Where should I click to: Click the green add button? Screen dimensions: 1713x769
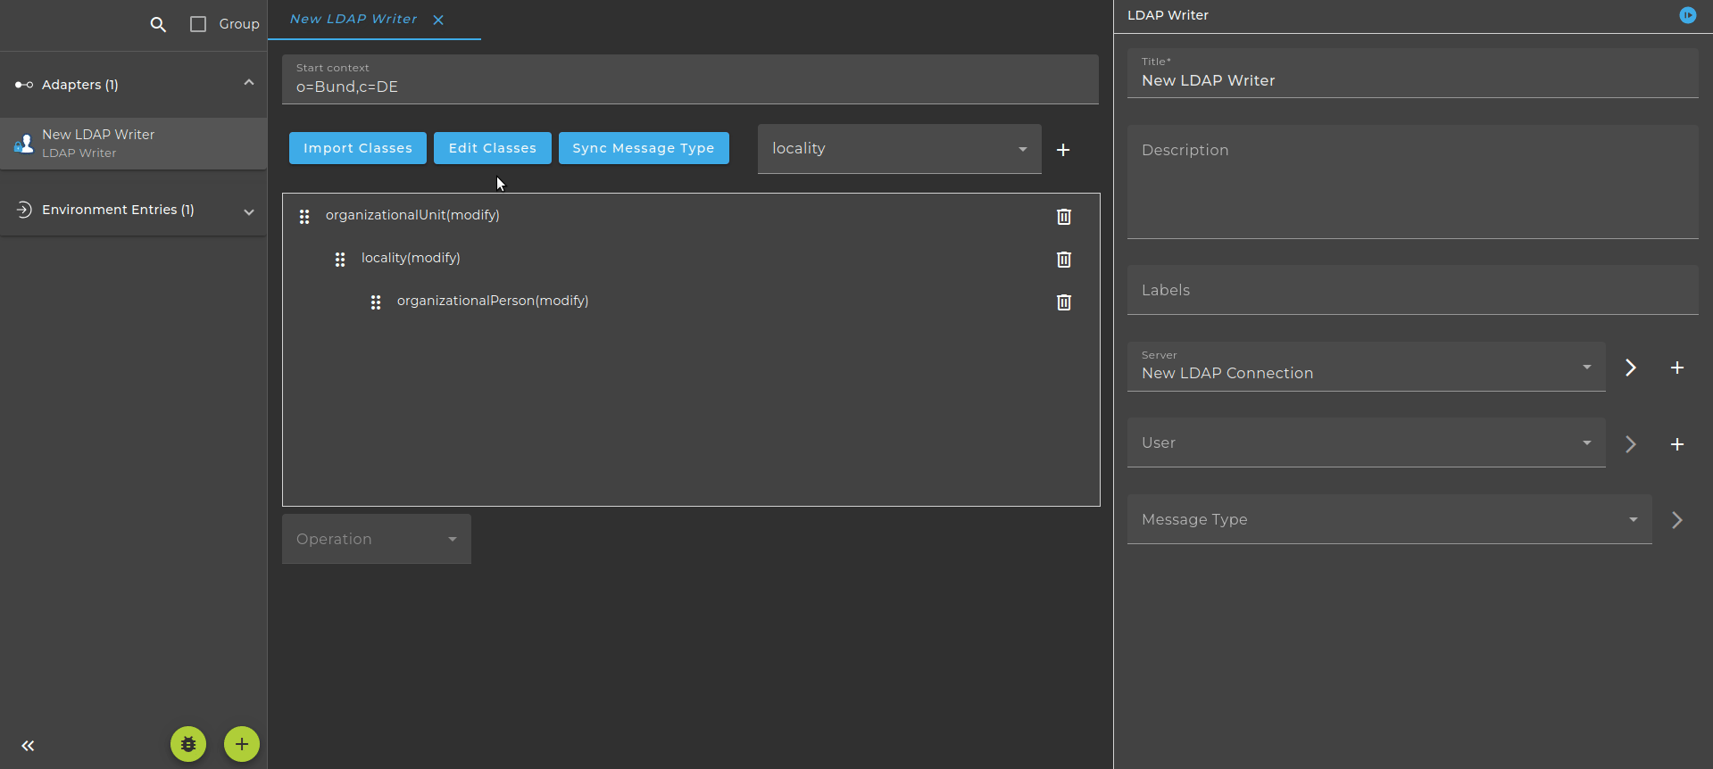[x=242, y=744]
